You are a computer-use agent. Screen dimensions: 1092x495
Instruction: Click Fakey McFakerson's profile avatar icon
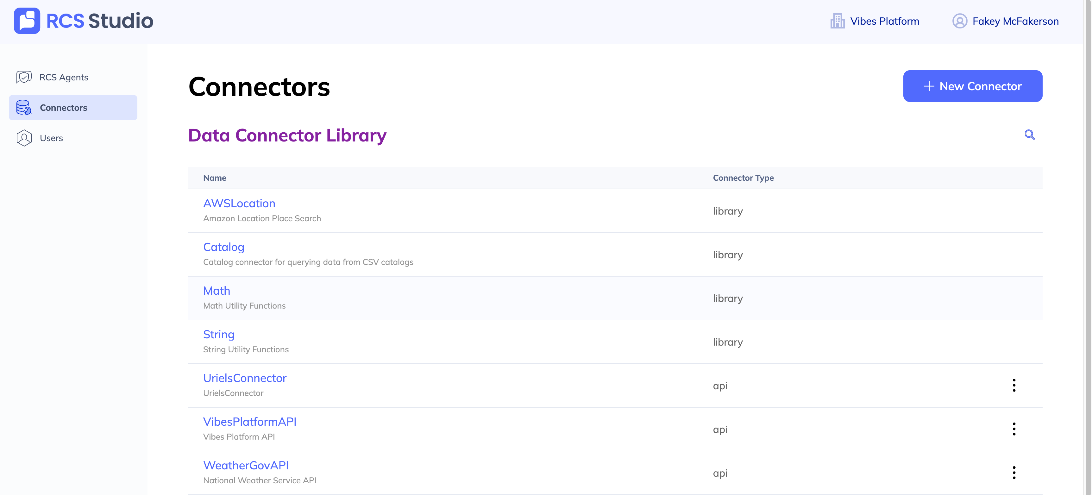coord(959,21)
